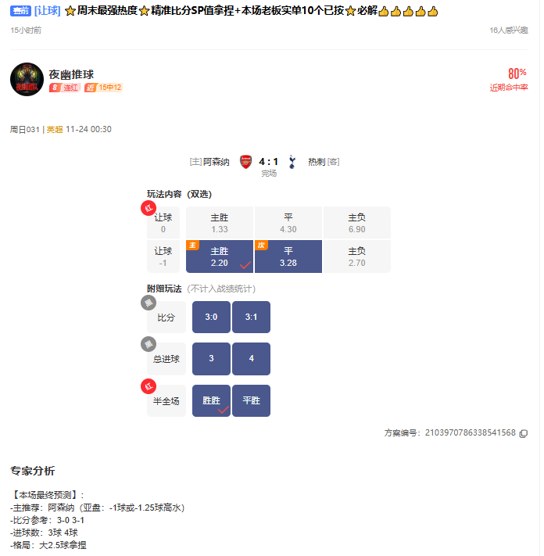Choose total goals 4 option
The image size is (544, 556).
click(x=251, y=358)
